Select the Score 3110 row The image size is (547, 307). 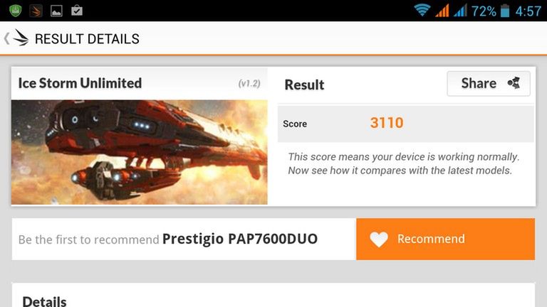point(406,124)
